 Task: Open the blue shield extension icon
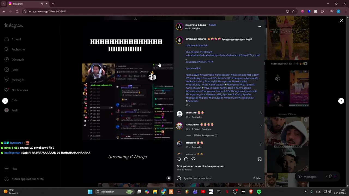(309, 11)
